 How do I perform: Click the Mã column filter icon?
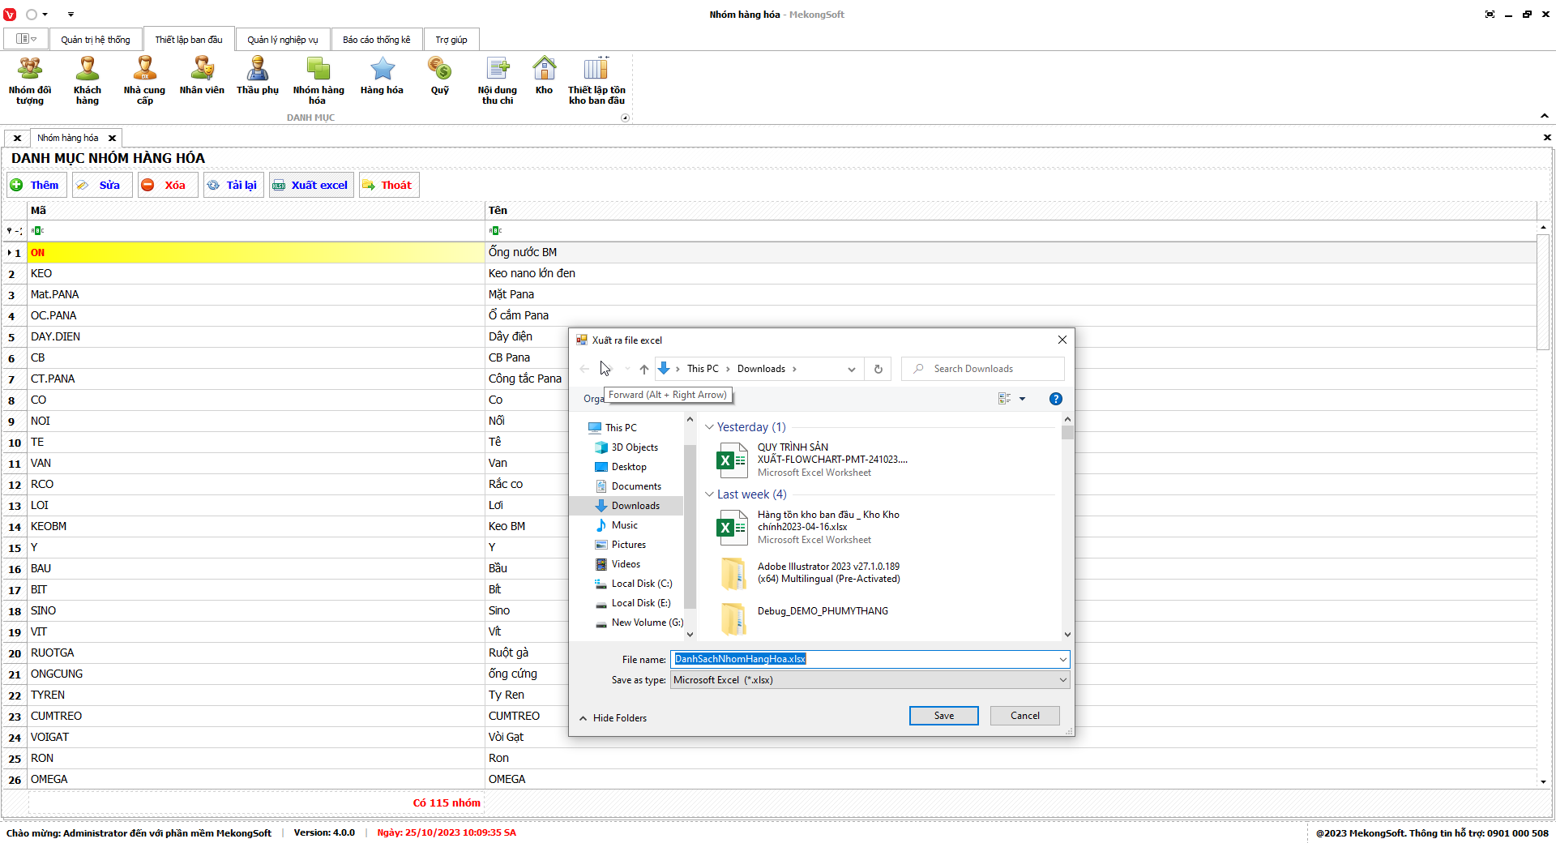coord(37,231)
